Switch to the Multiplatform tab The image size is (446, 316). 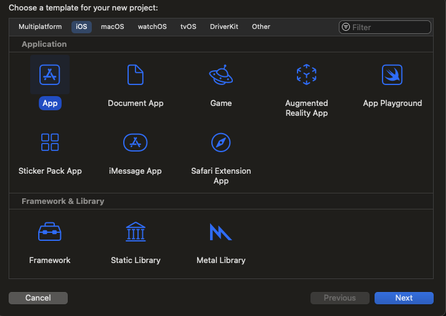click(40, 27)
